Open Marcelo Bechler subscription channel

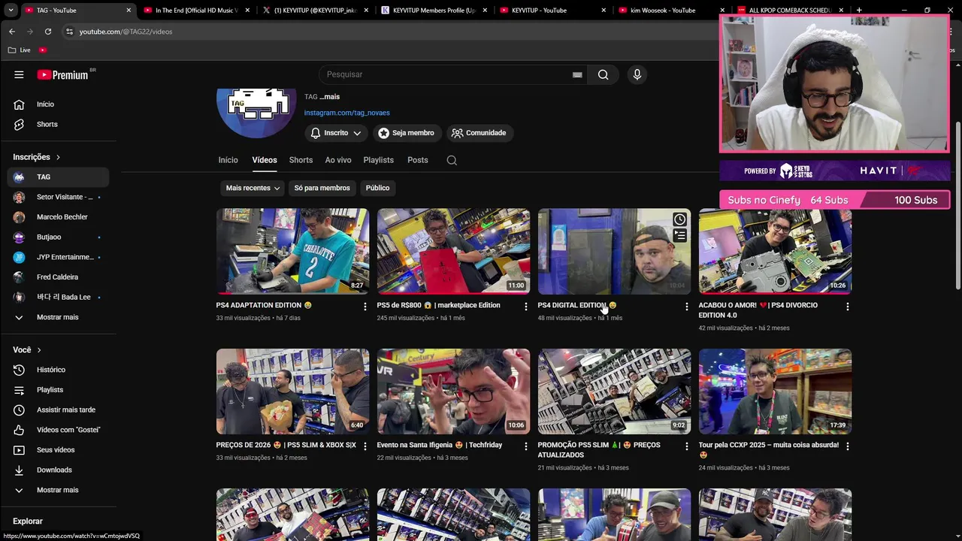pos(58,217)
